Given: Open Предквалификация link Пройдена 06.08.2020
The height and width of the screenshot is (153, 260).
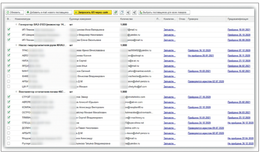Looking at the screenshot, I should 239,40.
